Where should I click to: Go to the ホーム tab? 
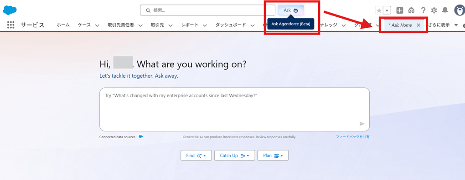[x=63, y=25]
